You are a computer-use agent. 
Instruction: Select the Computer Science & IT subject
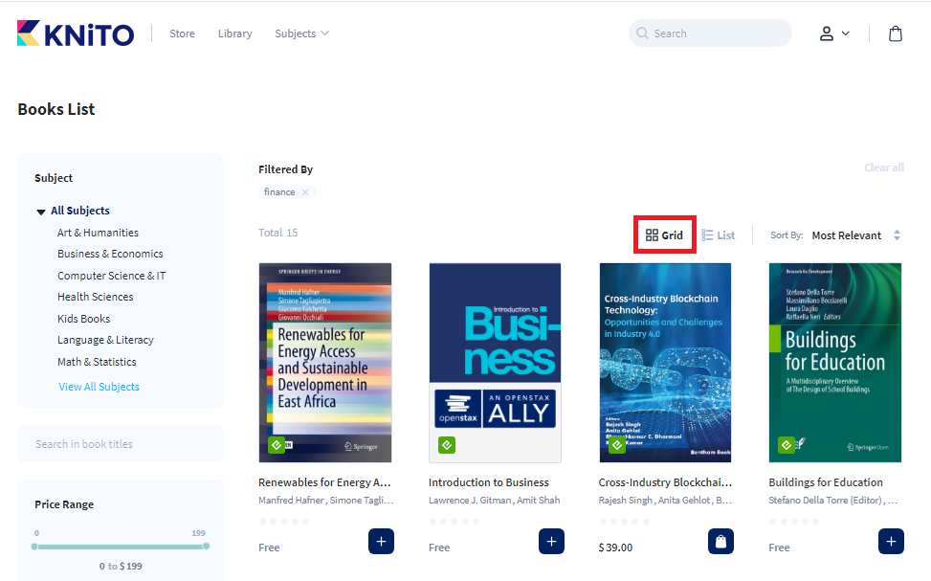tap(111, 276)
